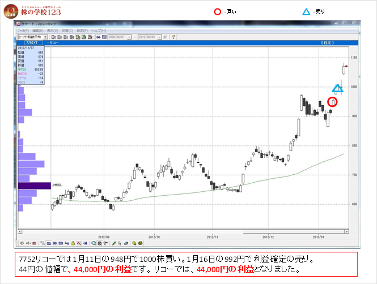377x284 pixels.
Task: Click the yellow help question mark icon
Action: 172,37
